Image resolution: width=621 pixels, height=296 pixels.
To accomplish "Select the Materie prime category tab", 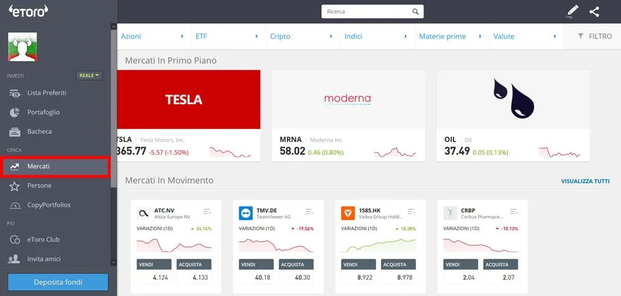I will tap(452, 37).
